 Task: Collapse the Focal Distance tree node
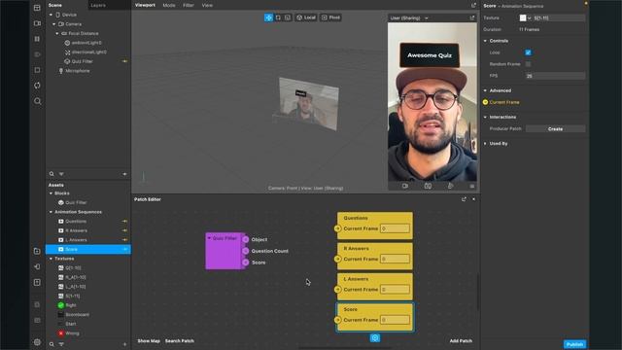pos(57,33)
